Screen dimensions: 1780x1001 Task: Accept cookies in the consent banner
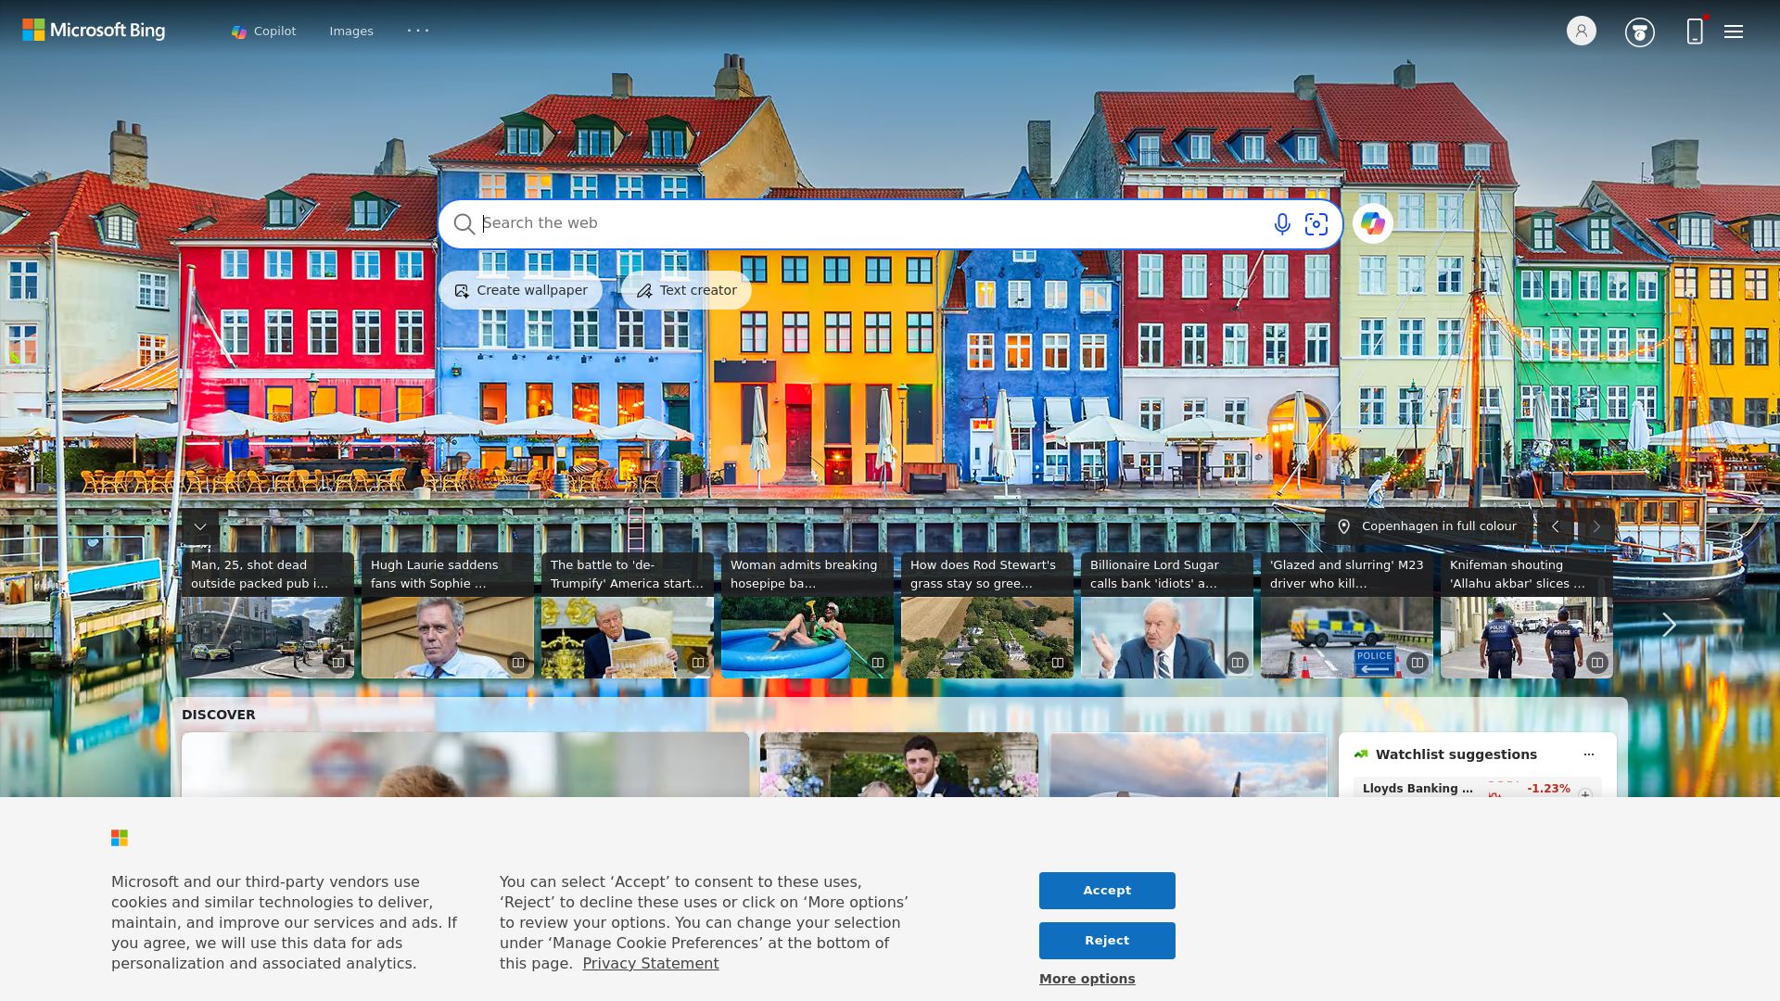coord(1107,891)
